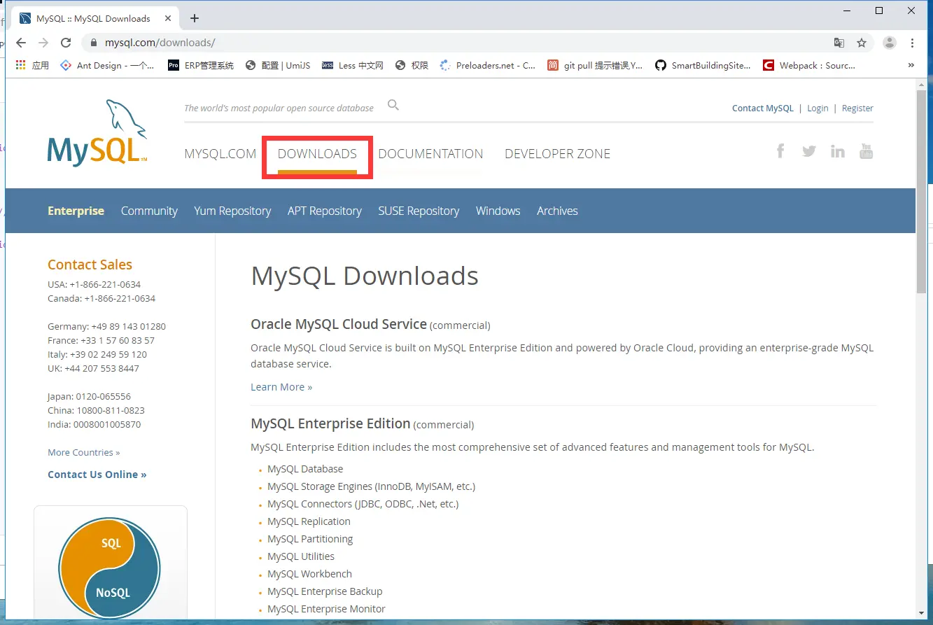Click the MySQL Downloads page title
This screenshot has height=625, width=933.
pyautogui.click(x=365, y=276)
